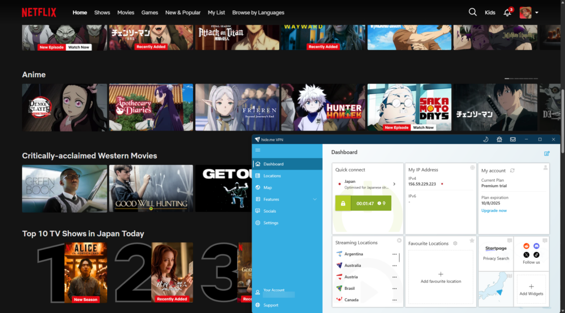Screen dimensions: 565x313
Task: Click Upgrade now link
Action: click(494, 211)
